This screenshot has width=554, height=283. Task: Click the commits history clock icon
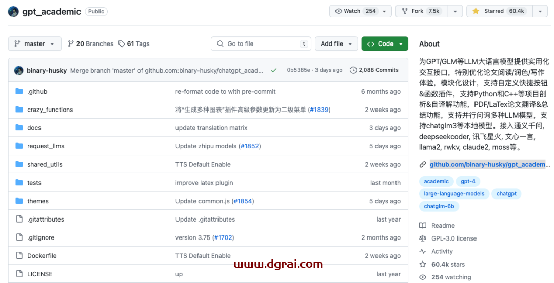click(353, 70)
